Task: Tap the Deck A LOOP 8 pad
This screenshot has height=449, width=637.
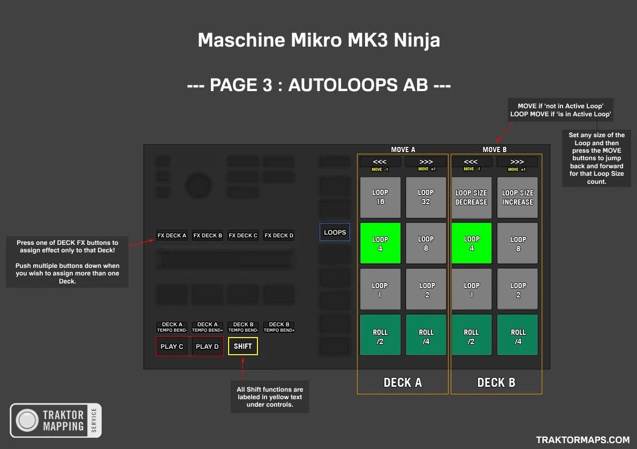Action: (x=426, y=243)
